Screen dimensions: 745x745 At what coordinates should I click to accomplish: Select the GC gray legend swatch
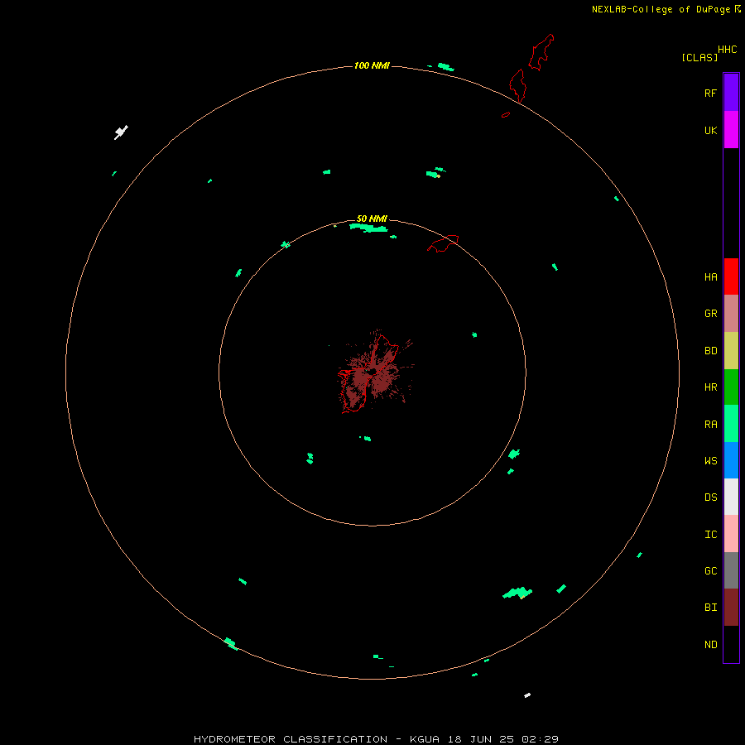(731, 570)
